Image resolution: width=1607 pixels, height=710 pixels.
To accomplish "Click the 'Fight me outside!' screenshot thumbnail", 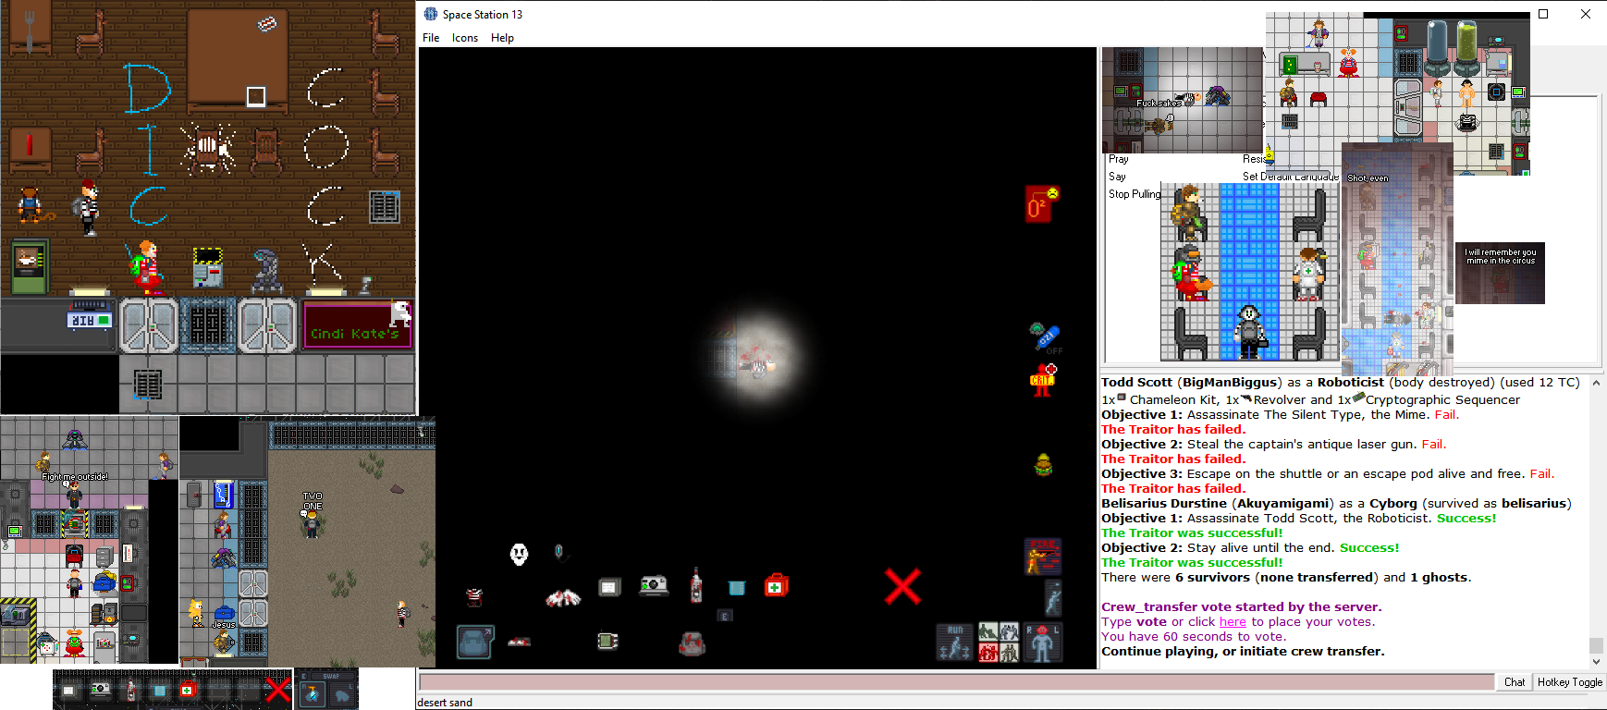I will coord(89,540).
